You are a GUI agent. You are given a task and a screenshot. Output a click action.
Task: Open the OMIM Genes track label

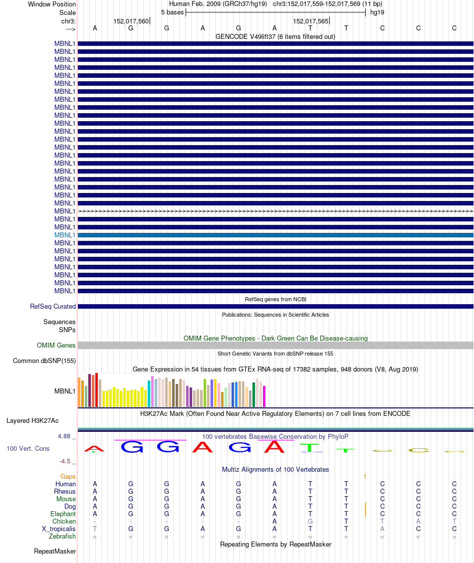tap(56, 345)
